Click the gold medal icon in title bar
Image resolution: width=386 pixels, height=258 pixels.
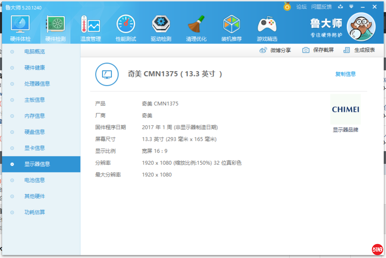point(287,6)
